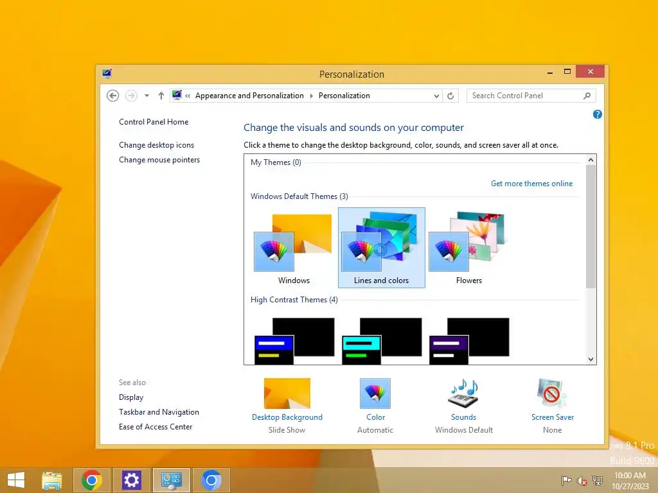Click the muted volume tray icon
658x493 pixels.
582,481
